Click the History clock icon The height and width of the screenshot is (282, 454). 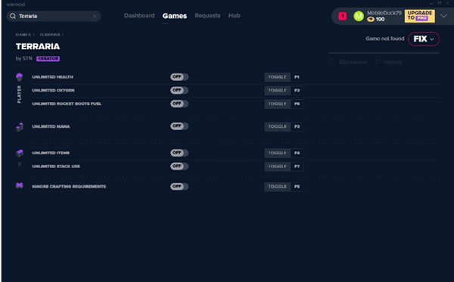tap(378, 62)
